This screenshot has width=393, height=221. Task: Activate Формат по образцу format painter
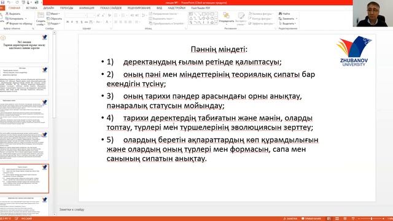tap(19, 23)
